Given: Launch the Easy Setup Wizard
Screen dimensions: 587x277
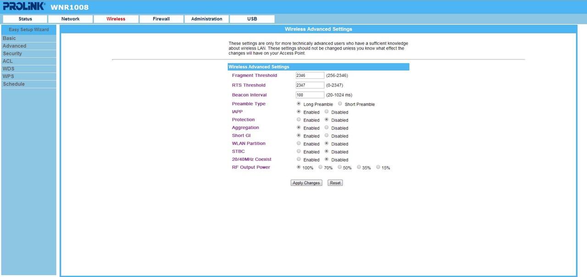Looking at the screenshot, I should point(29,30).
